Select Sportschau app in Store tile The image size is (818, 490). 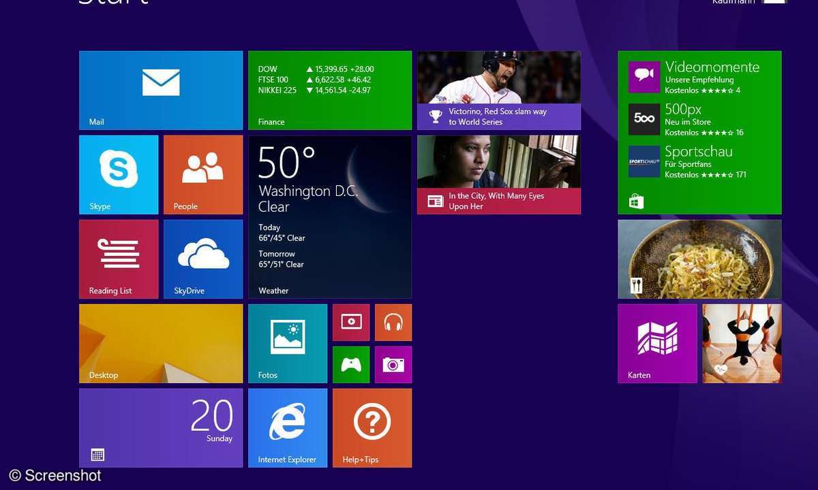point(688,162)
